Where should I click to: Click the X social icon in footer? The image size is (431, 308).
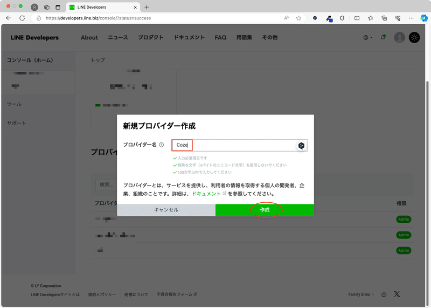397,294
